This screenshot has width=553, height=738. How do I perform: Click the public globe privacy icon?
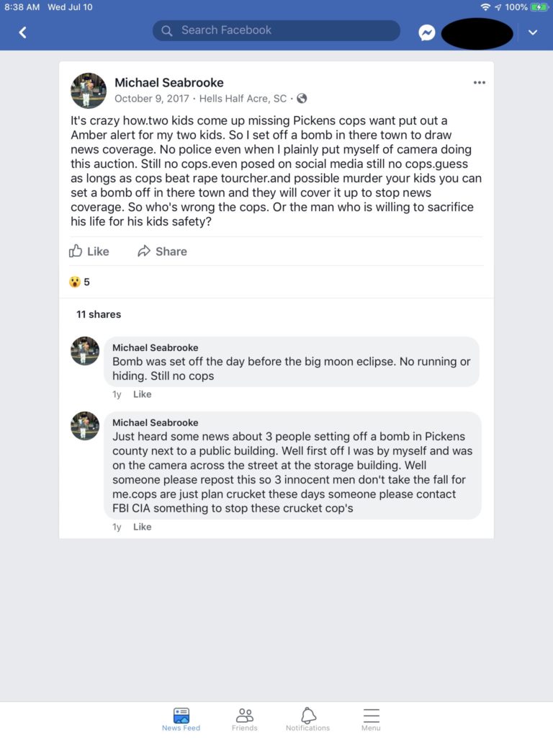tap(302, 99)
